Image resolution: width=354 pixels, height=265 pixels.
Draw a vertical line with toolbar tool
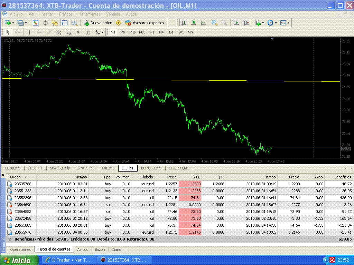point(29,32)
